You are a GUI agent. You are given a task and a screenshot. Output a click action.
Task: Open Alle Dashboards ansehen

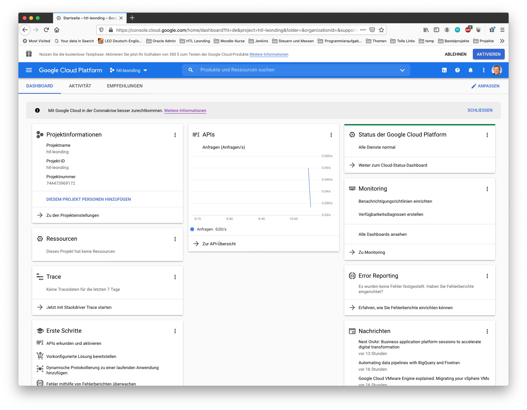[383, 234]
